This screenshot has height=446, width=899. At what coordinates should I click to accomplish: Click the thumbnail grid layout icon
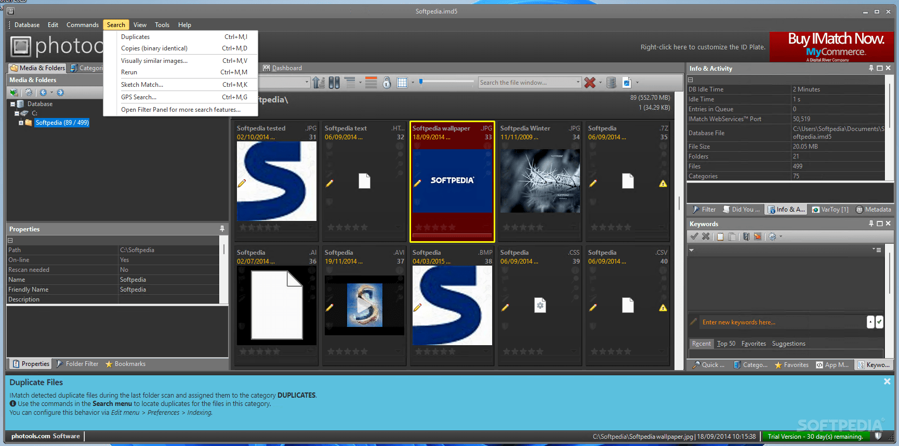click(402, 83)
